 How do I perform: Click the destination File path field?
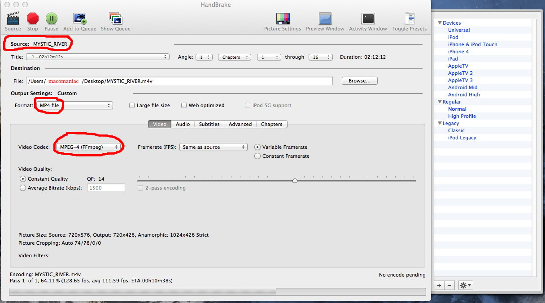click(x=179, y=81)
